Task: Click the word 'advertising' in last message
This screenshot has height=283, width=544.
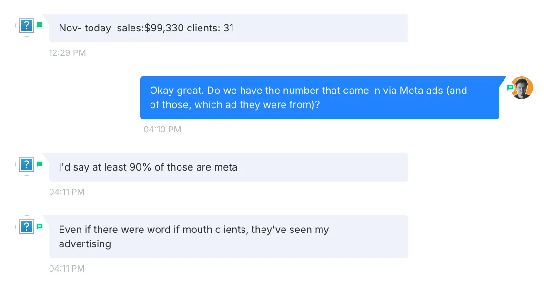Action: point(85,244)
